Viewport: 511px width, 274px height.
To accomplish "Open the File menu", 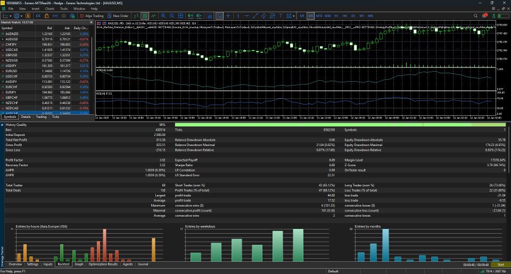I will point(11,9).
